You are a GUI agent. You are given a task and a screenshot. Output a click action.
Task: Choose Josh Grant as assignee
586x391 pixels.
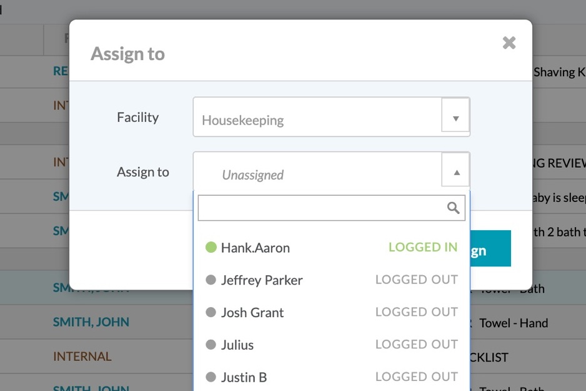[252, 313]
